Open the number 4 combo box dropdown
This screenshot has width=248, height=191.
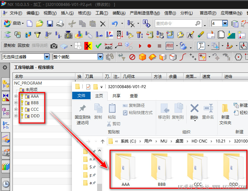click(225, 23)
